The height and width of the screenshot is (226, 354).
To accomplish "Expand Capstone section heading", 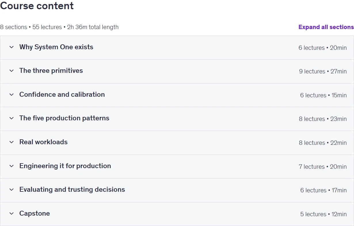I will click(x=35, y=213).
